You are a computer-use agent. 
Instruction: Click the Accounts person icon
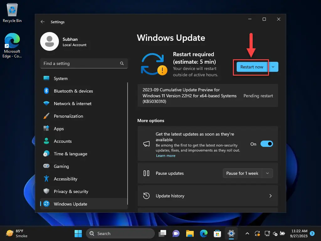pyautogui.click(x=46, y=141)
